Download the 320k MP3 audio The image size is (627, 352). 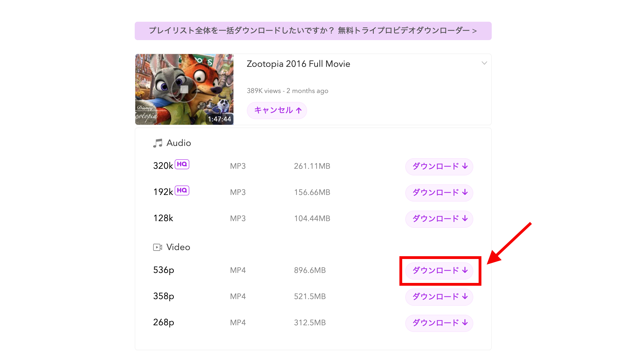pyautogui.click(x=439, y=167)
